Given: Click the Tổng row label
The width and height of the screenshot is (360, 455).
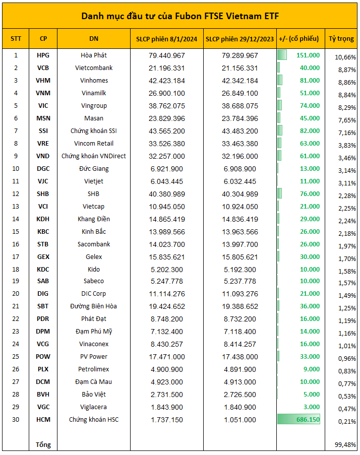Looking at the screenshot, I should click(43, 445).
